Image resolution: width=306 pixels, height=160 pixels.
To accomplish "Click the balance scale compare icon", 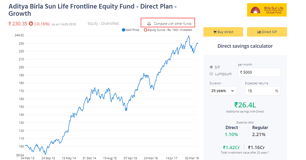I will [x=149, y=24].
